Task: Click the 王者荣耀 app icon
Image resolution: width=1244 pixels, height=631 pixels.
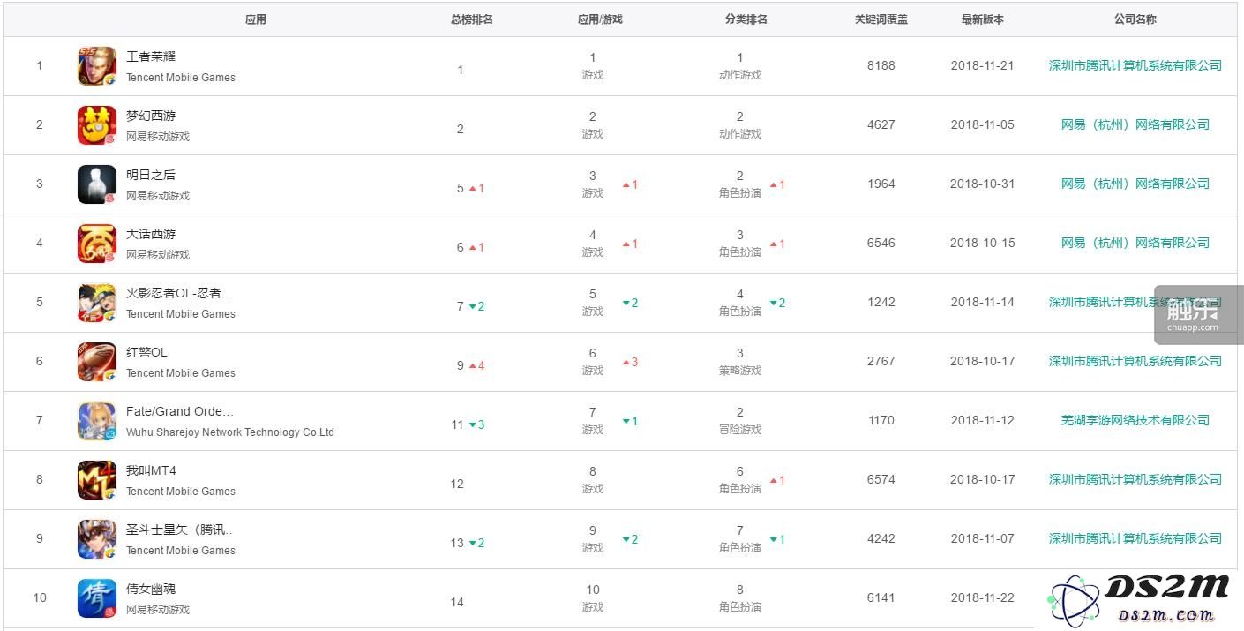Action: pyautogui.click(x=97, y=66)
